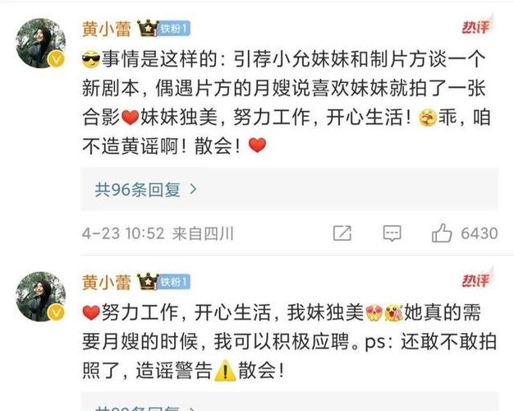Click the crown badge on the second comment
The height and width of the screenshot is (411, 514).
[148, 282]
